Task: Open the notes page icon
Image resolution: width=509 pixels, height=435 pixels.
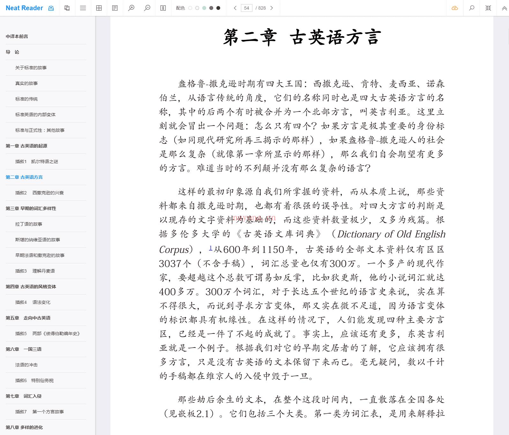Action: pyautogui.click(x=115, y=8)
